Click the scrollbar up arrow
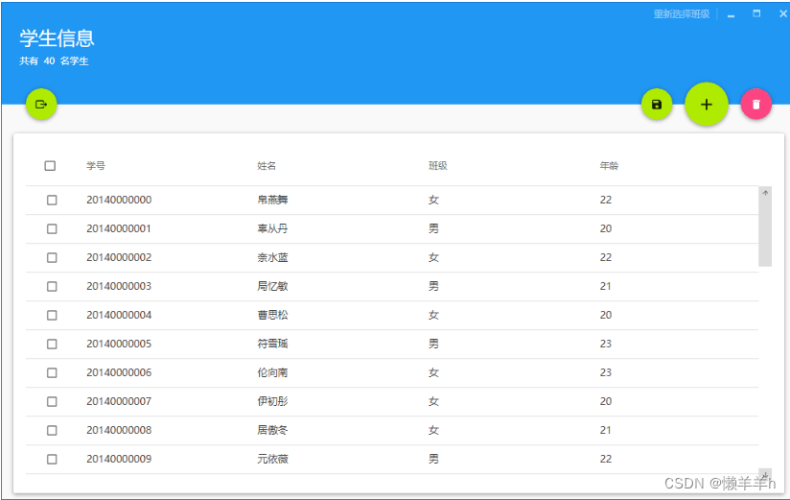Screen dimensions: 790x500 (765, 192)
